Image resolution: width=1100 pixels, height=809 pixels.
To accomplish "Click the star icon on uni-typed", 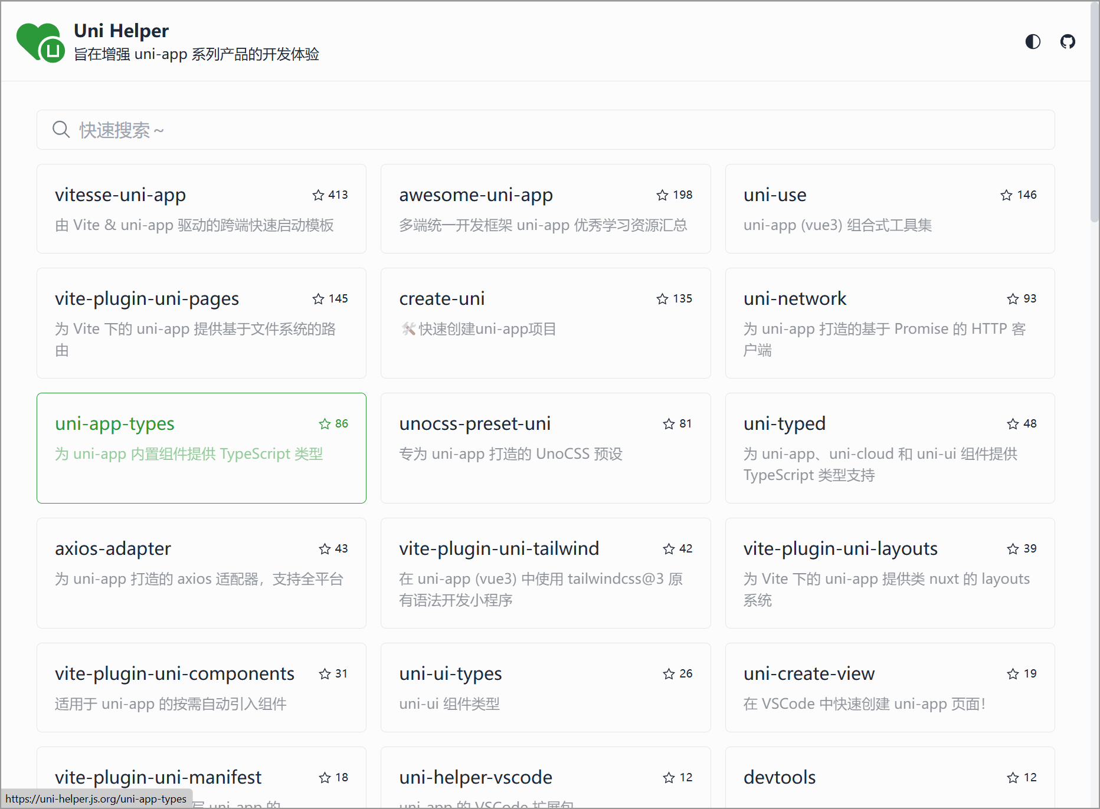I will (x=1013, y=424).
